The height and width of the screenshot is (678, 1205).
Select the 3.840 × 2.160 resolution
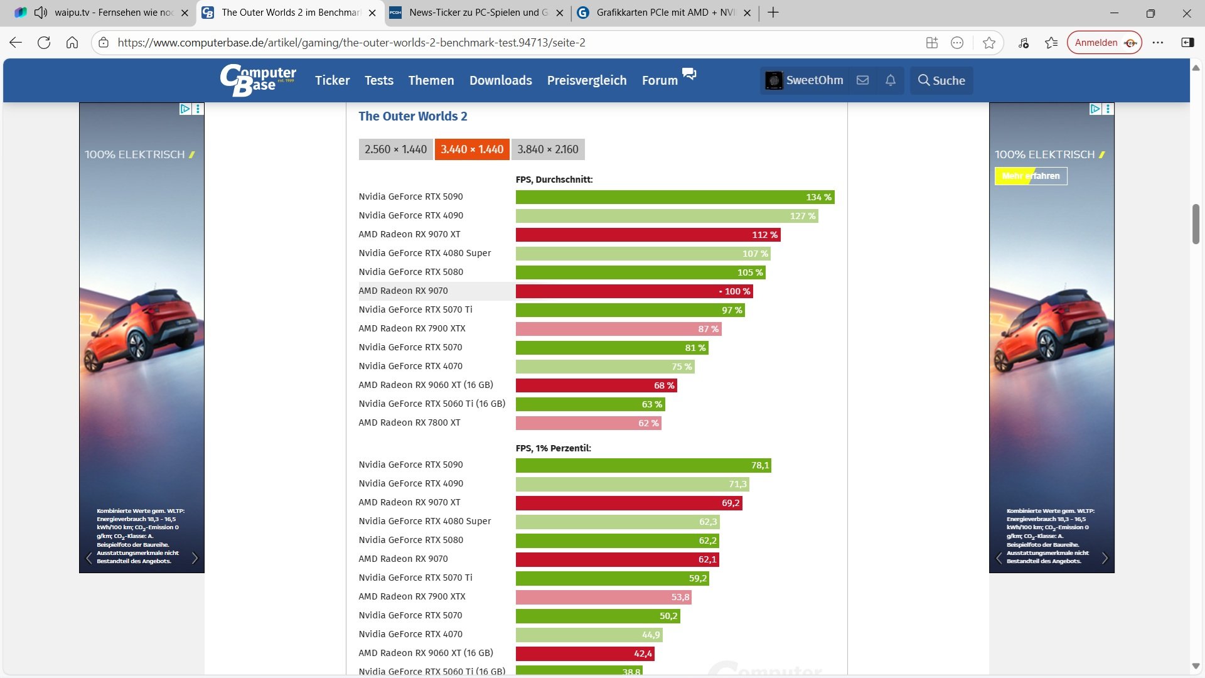(548, 149)
